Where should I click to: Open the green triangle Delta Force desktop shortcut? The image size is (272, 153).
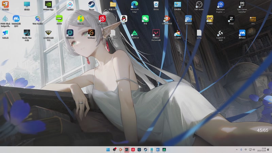(134, 34)
